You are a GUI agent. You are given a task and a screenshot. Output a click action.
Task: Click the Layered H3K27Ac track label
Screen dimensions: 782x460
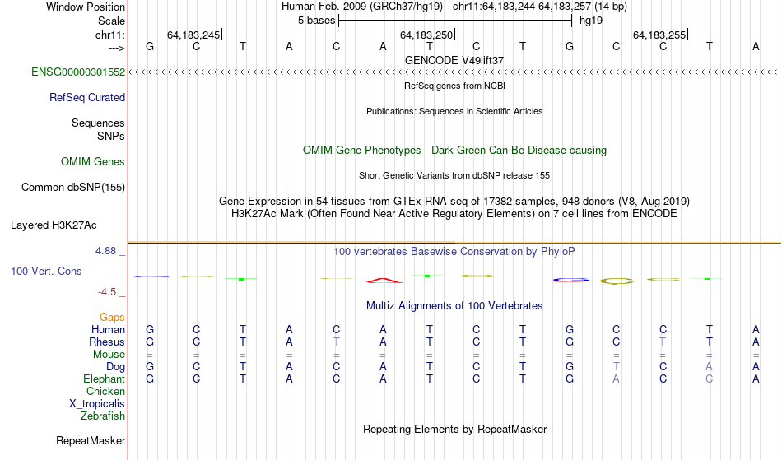click(x=54, y=225)
